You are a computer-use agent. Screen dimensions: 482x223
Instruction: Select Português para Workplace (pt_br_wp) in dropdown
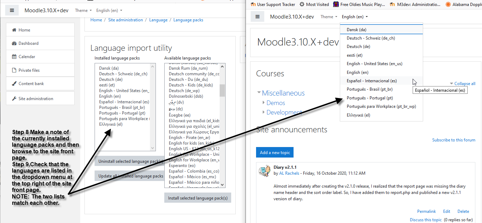(x=381, y=106)
